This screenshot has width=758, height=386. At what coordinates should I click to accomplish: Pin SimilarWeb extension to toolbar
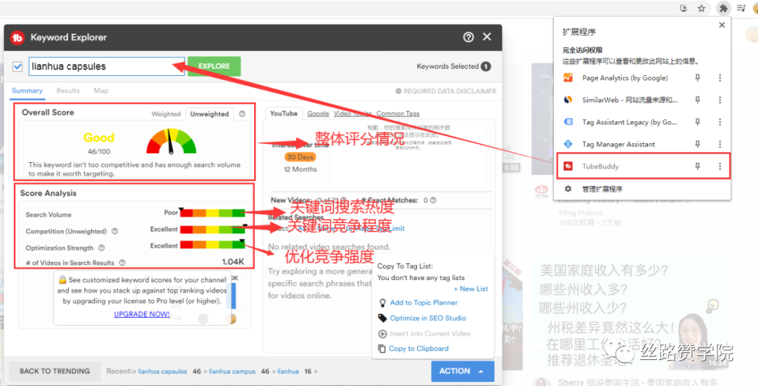(x=697, y=100)
